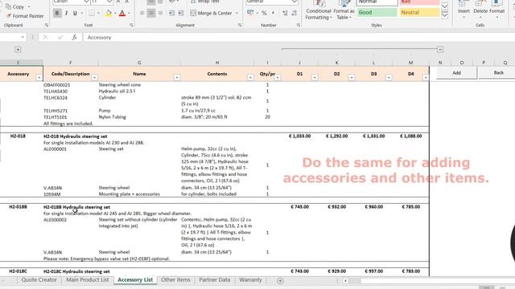Expand the cell styles gallery
The image size is (515, 289).
pos(445,15)
